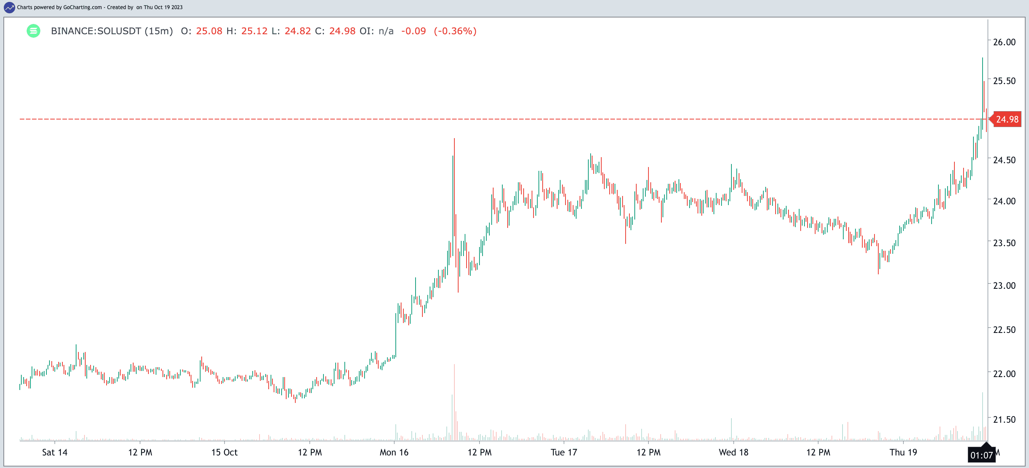Select the Mon 16 time axis label
1029x468 pixels.
click(394, 452)
